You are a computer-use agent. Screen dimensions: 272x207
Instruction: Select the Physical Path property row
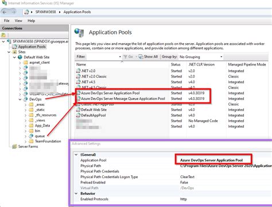[172, 166]
